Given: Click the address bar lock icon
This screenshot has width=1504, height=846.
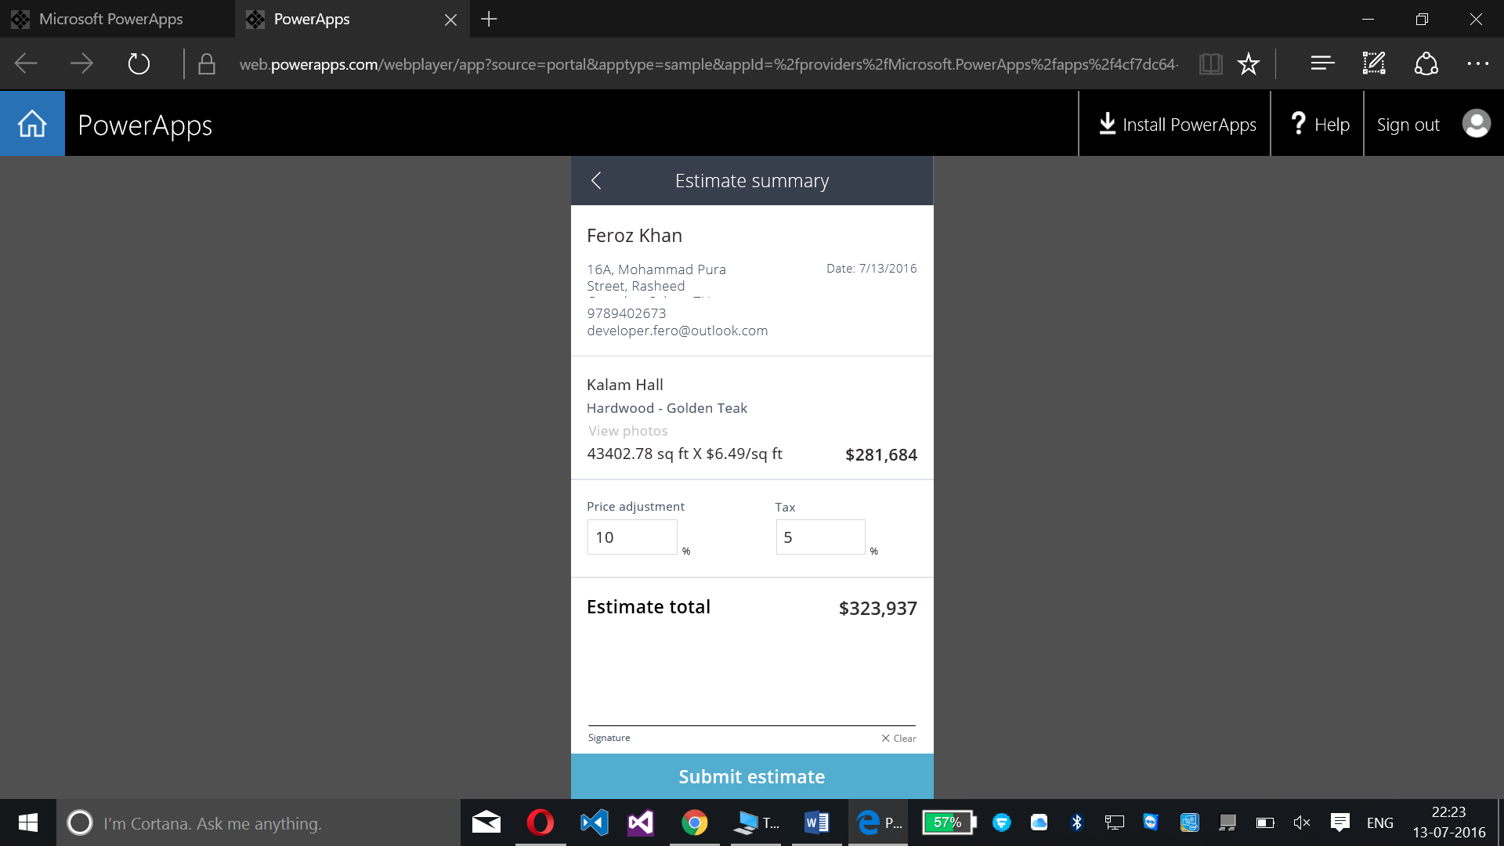Looking at the screenshot, I should 206,64.
